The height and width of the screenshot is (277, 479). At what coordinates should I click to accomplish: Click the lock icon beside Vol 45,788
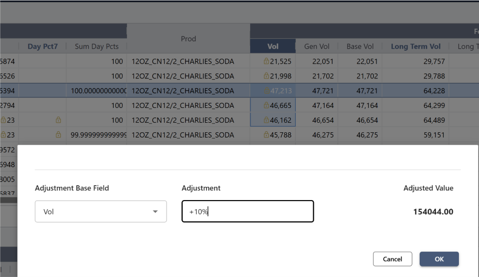pos(266,135)
